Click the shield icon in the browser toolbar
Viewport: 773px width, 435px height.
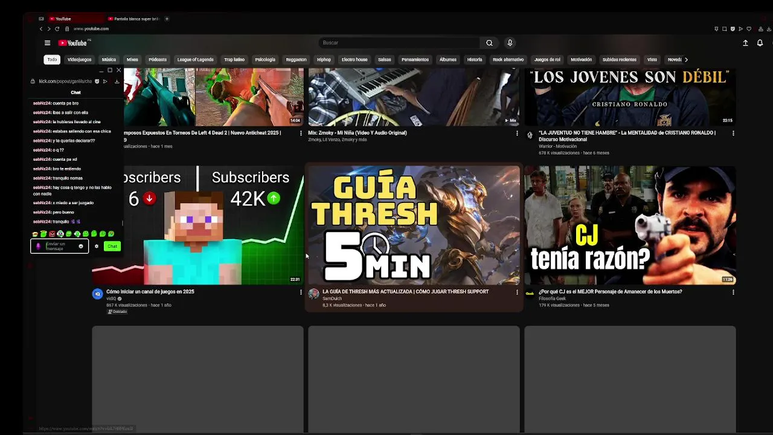click(x=733, y=29)
